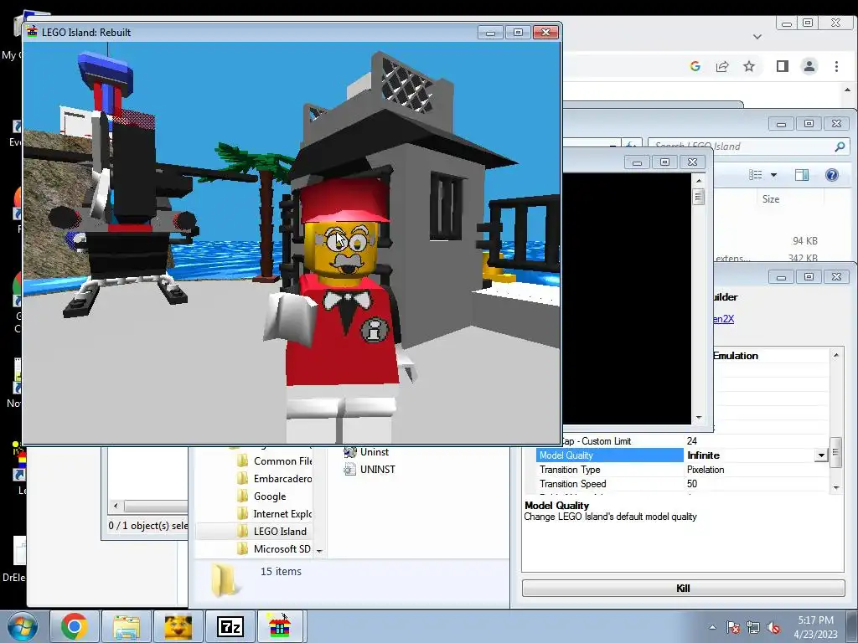Select the Microsoft SDK folder in tree
This screenshot has width=858, height=643.
[274, 548]
